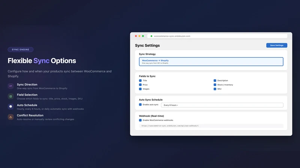Click the Save Settings button
Viewport: 300px width, 168px height.
coord(277,45)
